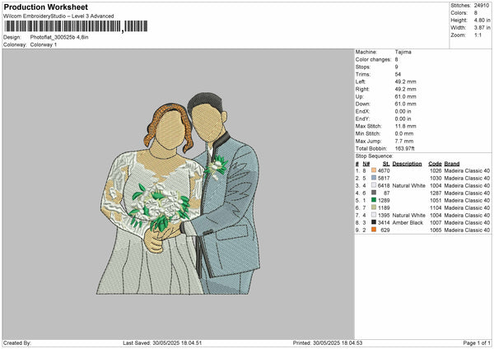Click the 'Page 1 of 1' indicator
This screenshot has height=349, width=494.
tap(477, 342)
